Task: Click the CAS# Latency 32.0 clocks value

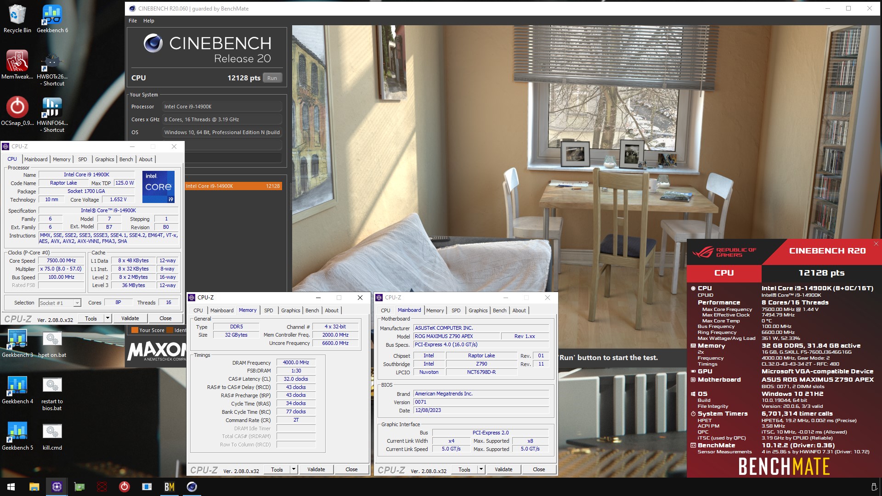Action: (296, 379)
